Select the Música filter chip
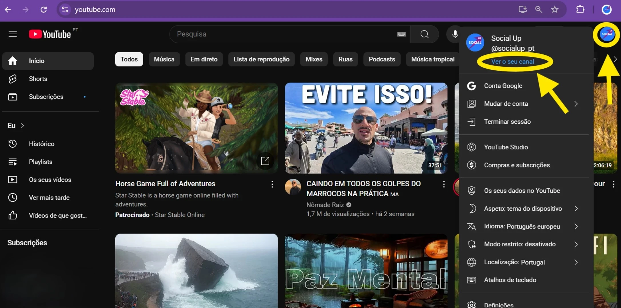This screenshot has height=308, width=621. point(164,59)
